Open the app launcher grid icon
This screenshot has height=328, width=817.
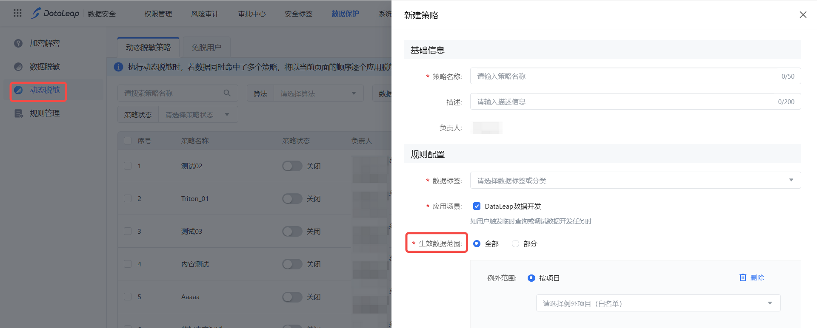pyautogui.click(x=17, y=13)
